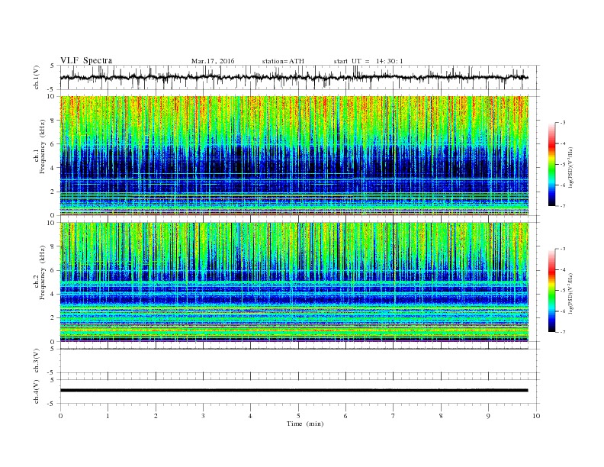604x467 pixels.
Task: Click the ch.1 "Frequency (kHz)" axis label
Action: point(42,147)
